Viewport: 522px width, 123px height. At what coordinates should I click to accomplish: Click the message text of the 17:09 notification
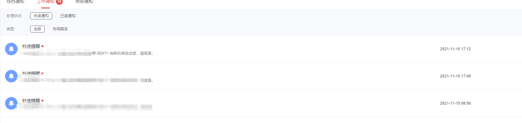coord(87,81)
